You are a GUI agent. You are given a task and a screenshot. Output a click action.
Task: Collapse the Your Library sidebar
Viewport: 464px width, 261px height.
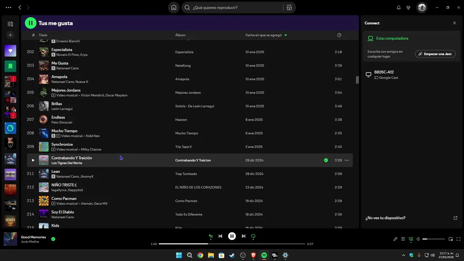[10, 24]
